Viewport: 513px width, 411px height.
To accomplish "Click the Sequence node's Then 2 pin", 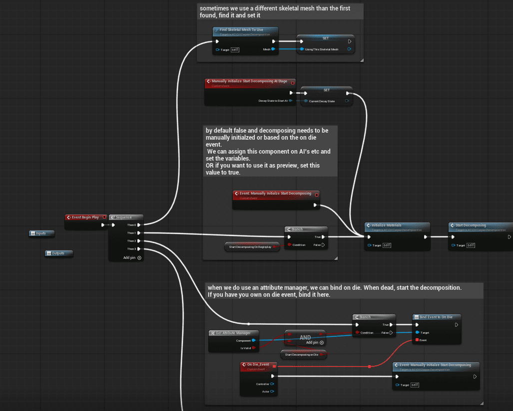I will point(139,241).
